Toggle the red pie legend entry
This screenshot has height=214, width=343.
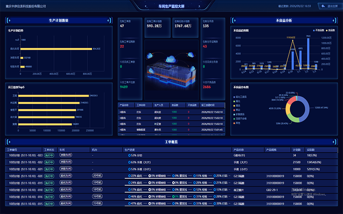tap(237, 110)
